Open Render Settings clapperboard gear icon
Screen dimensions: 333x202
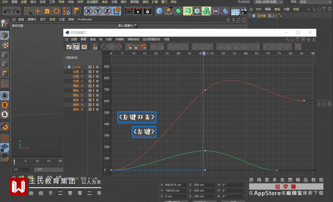click(x=148, y=11)
